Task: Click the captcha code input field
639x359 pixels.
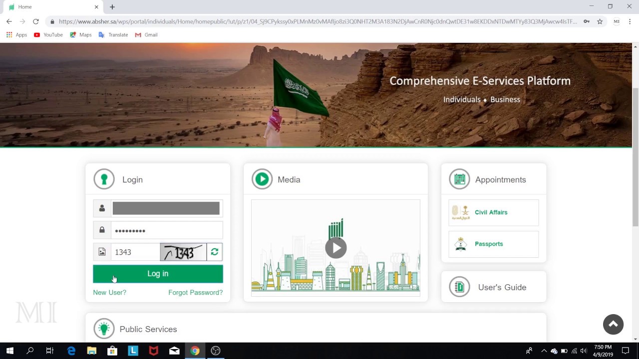Action: click(135, 252)
